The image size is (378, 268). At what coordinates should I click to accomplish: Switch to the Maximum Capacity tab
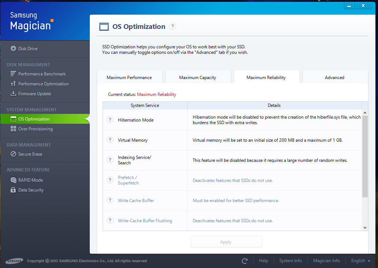click(x=198, y=77)
